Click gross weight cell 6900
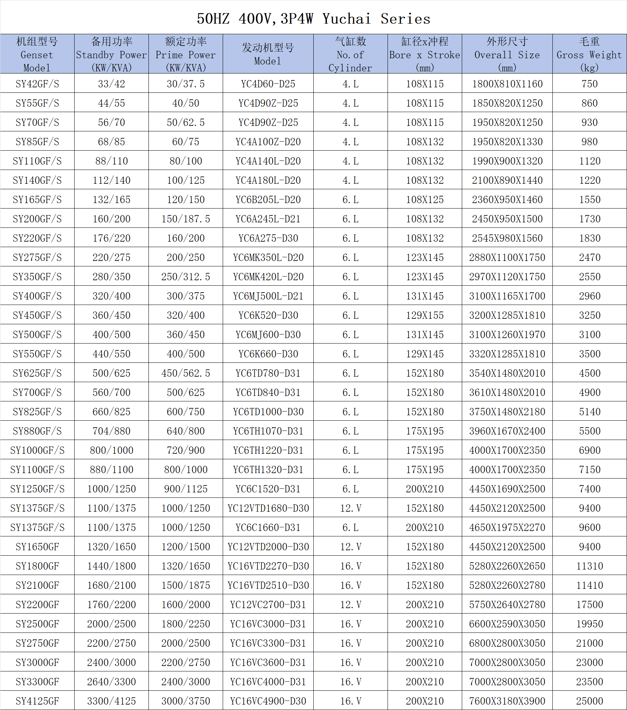The width and height of the screenshot is (627, 710). (x=589, y=450)
